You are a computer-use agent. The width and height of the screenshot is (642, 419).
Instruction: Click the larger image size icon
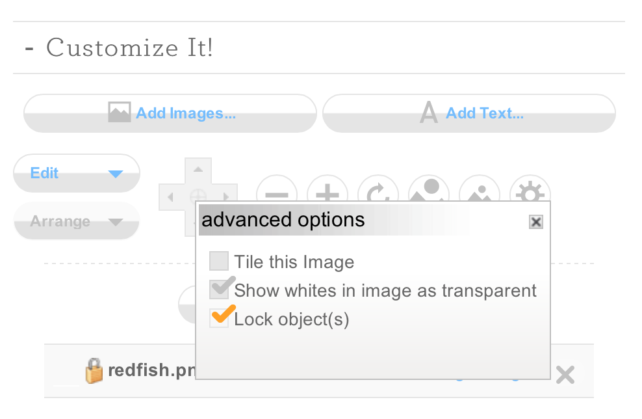[429, 189]
